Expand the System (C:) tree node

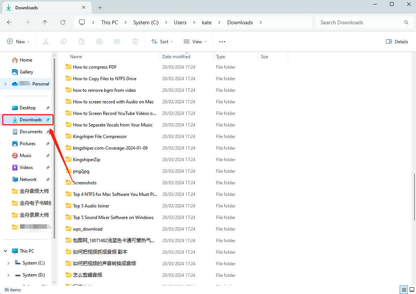[x=8, y=263]
